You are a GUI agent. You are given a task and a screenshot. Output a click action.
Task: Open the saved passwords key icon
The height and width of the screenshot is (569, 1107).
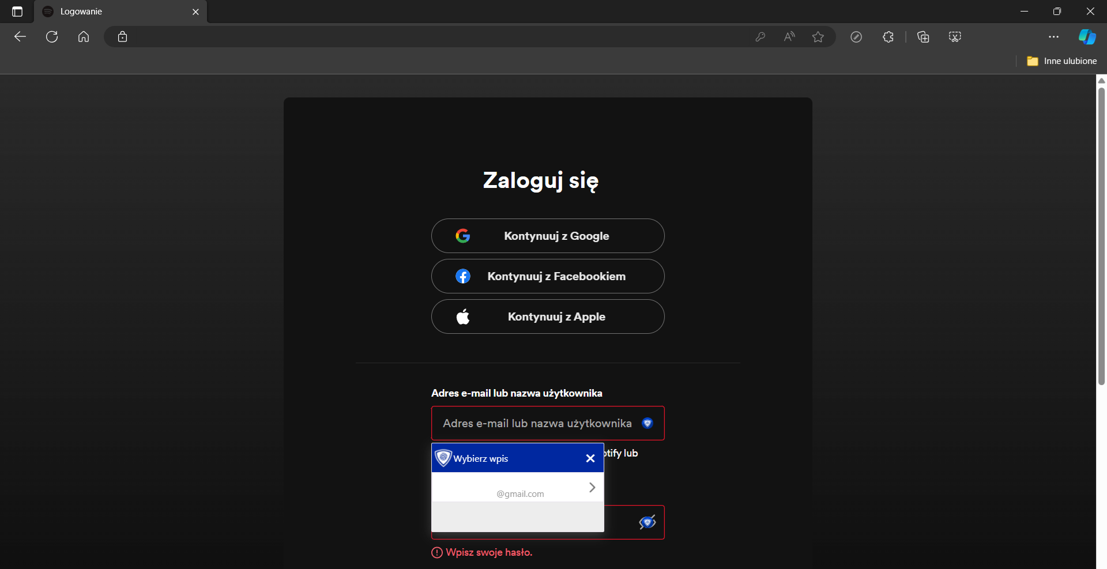760,37
